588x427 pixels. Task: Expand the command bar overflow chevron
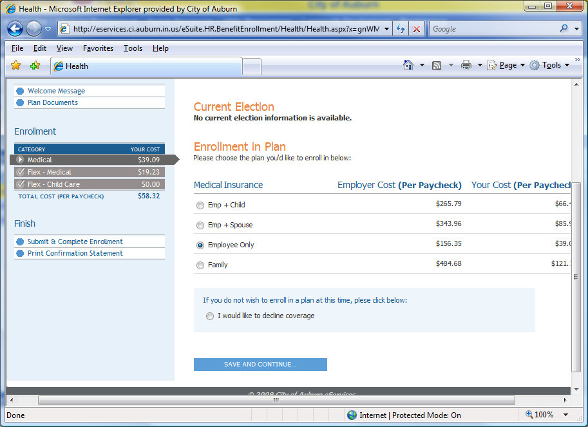(x=578, y=60)
